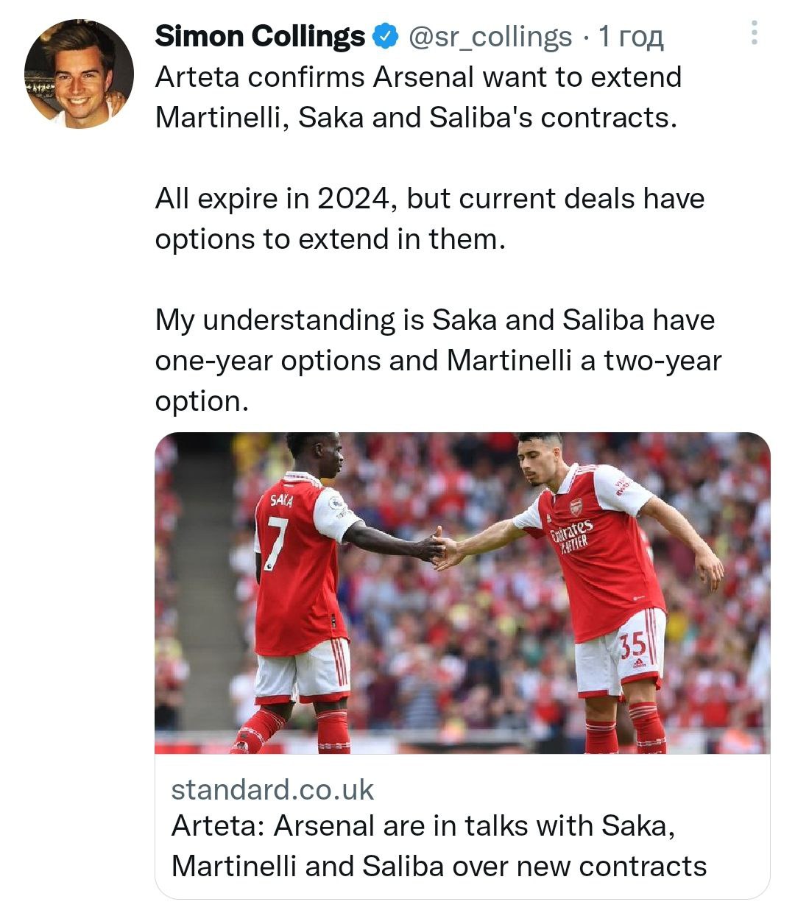Screen dimensions: 795x913
Task: Open the standard.co.uk domain link
Action: pyautogui.click(x=272, y=789)
